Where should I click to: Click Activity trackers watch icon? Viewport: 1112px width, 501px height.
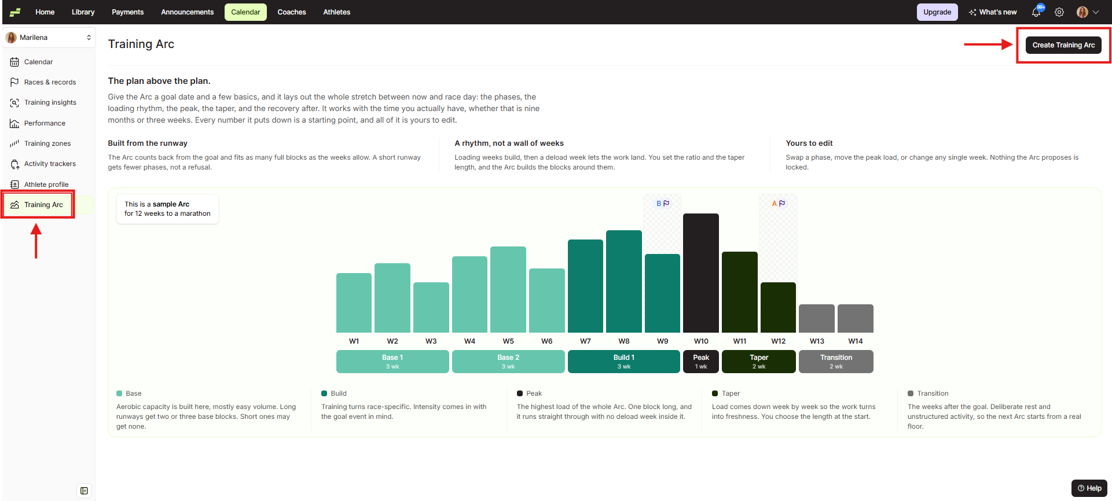point(14,164)
